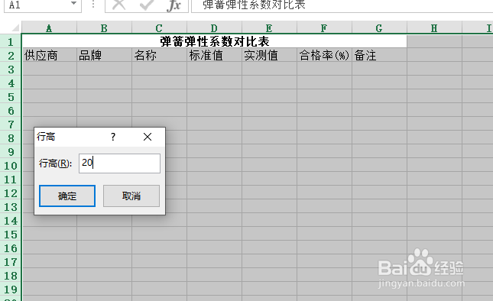Select column E header
Image resolution: width=493 pixels, height=301 pixels.
point(269,28)
